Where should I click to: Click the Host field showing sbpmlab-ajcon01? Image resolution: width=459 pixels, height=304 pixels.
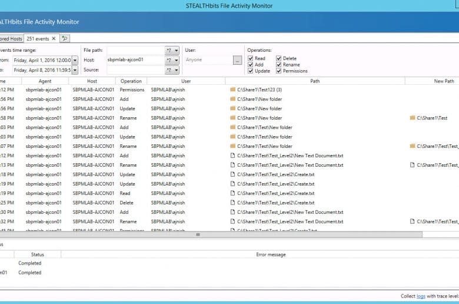135,60
